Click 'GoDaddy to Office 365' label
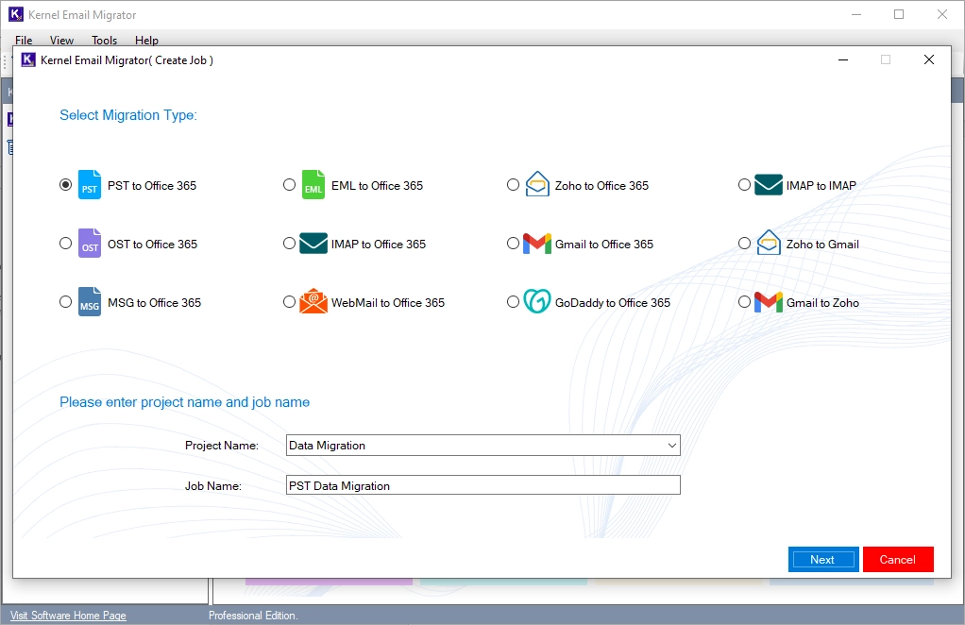 tap(613, 303)
